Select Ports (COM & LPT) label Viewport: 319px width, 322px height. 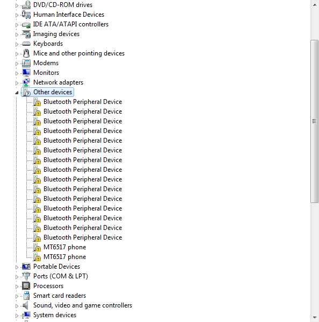(x=61, y=276)
